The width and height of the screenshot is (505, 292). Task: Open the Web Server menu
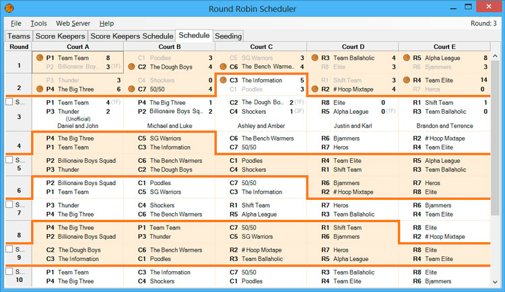73,24
